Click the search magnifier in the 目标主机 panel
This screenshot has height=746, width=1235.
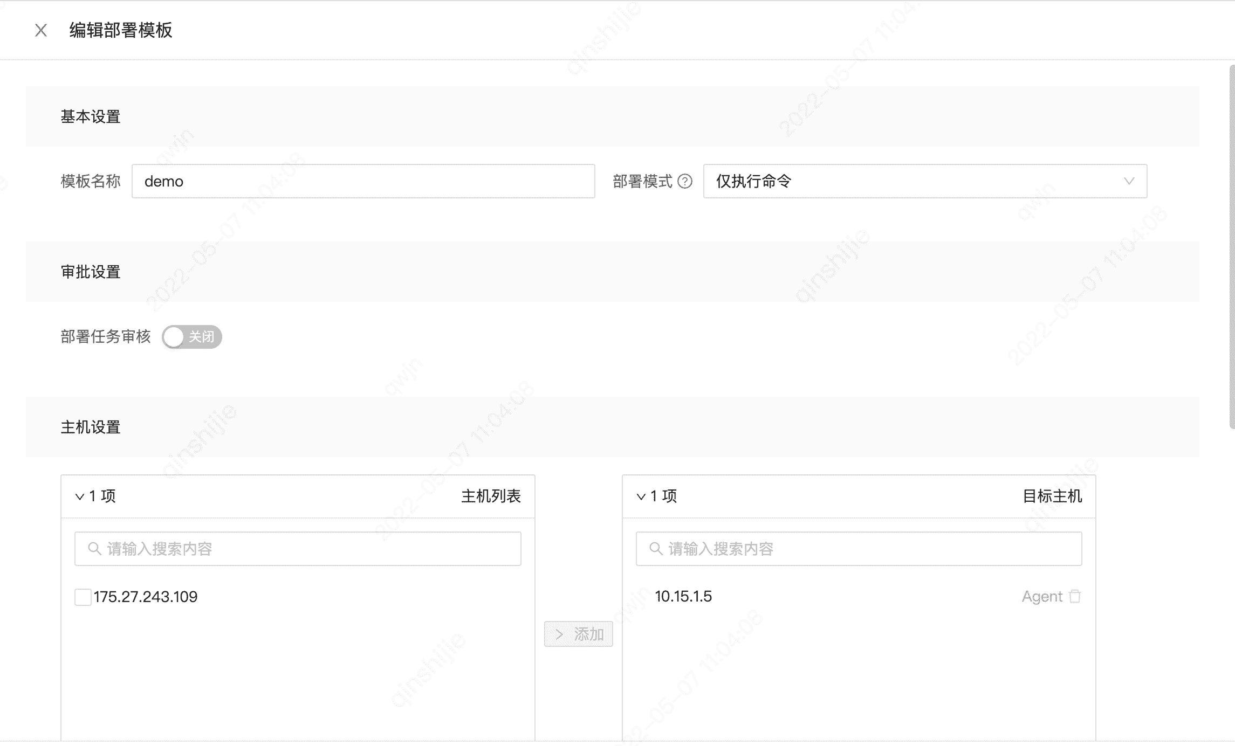coord(655,548)
